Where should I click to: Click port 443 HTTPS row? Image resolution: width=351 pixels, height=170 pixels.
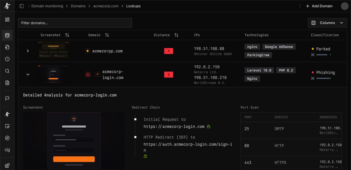coord(291,163)
